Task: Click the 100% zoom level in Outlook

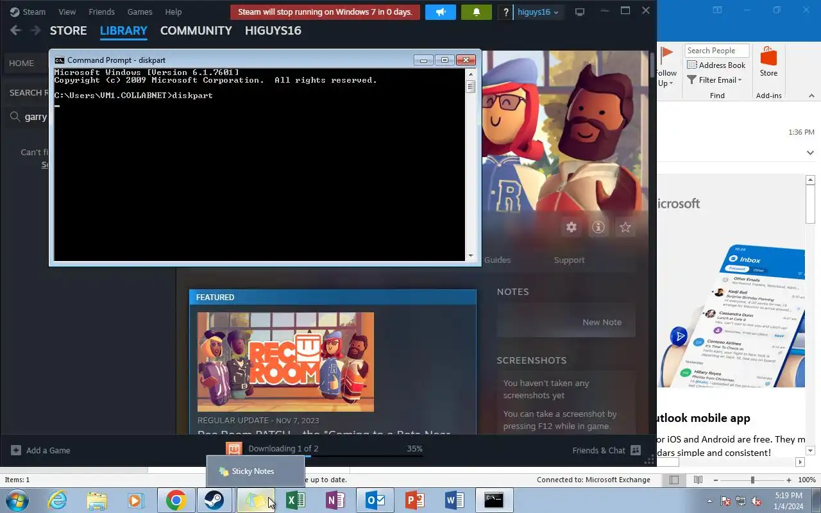Action: 807,480
